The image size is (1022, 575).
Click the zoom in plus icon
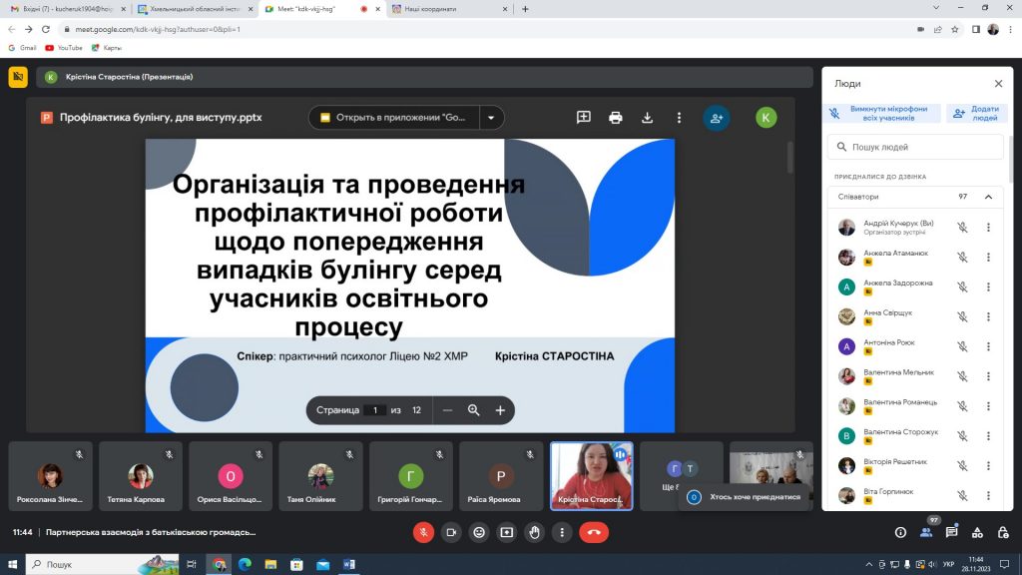click(500, 410)
